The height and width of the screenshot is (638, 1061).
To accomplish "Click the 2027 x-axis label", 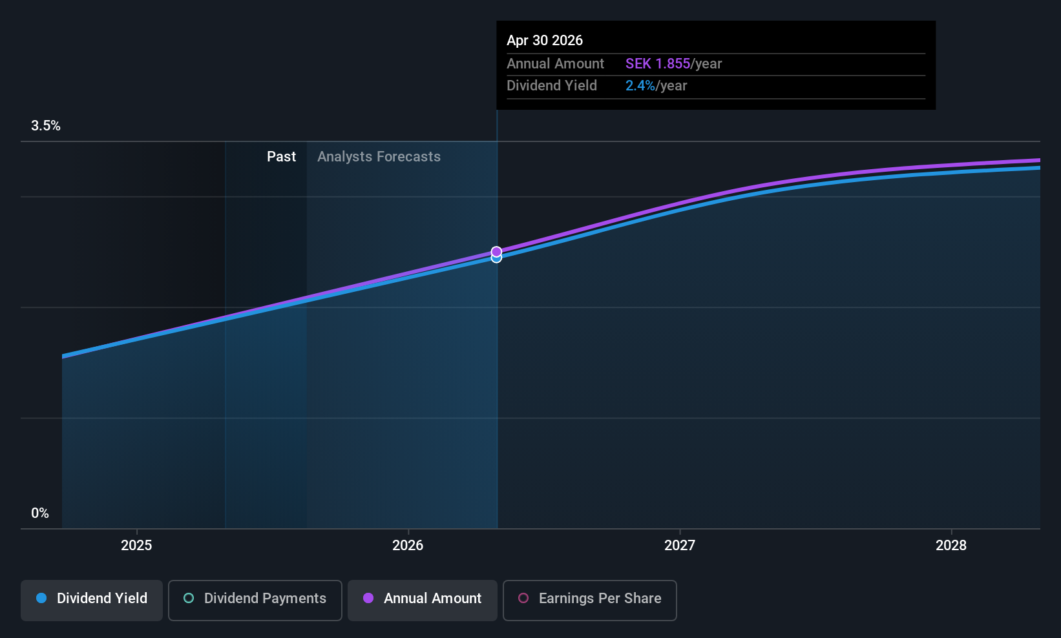I will [x=680, y=546].
